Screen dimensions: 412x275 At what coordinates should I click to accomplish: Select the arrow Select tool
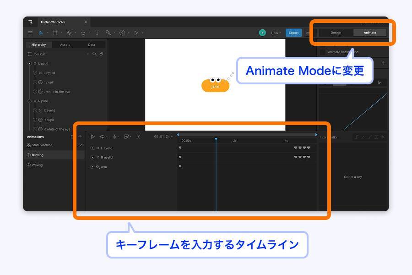(41, 33)
